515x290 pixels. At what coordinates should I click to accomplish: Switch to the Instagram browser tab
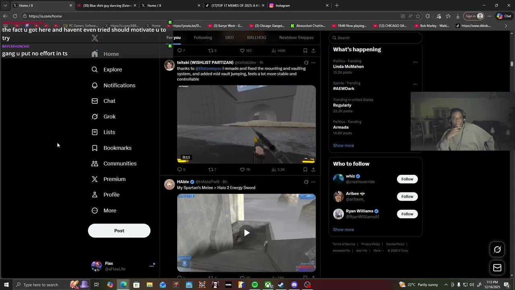[299, 6]
